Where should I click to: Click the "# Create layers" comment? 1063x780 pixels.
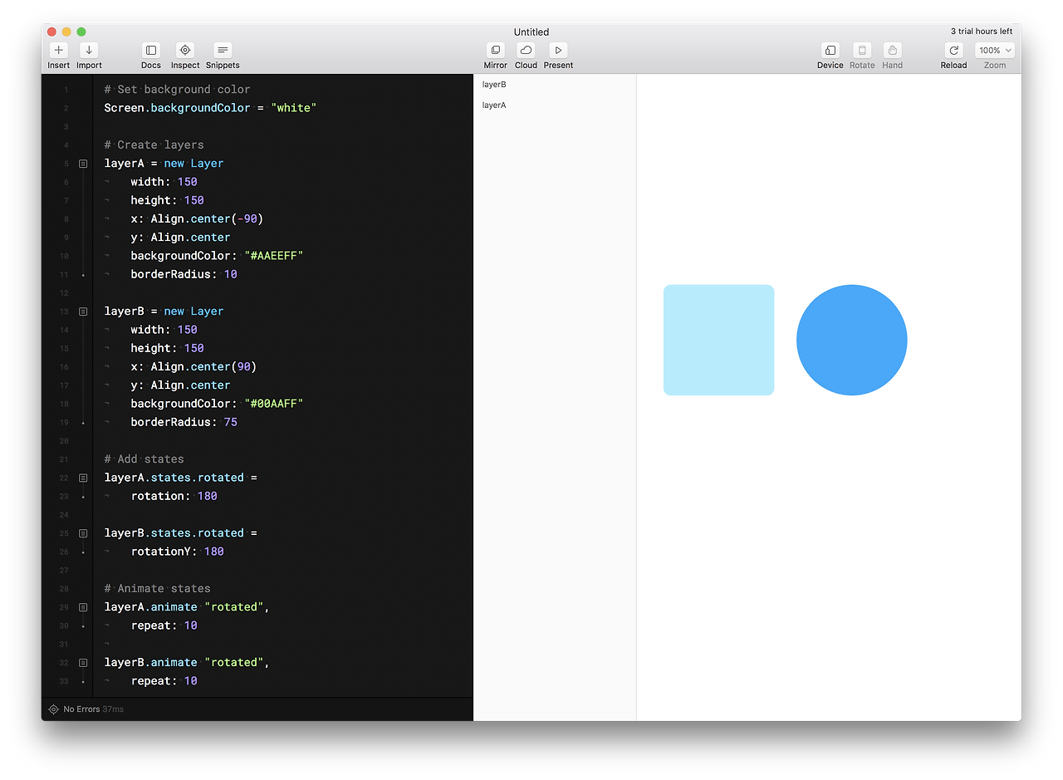pyautogui.click(x=154, y=145)
